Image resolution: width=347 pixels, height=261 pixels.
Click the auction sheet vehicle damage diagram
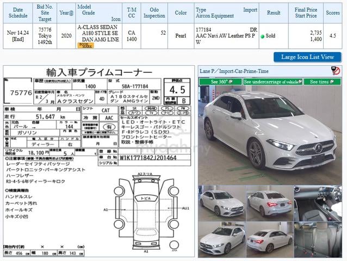click(146, 213)
